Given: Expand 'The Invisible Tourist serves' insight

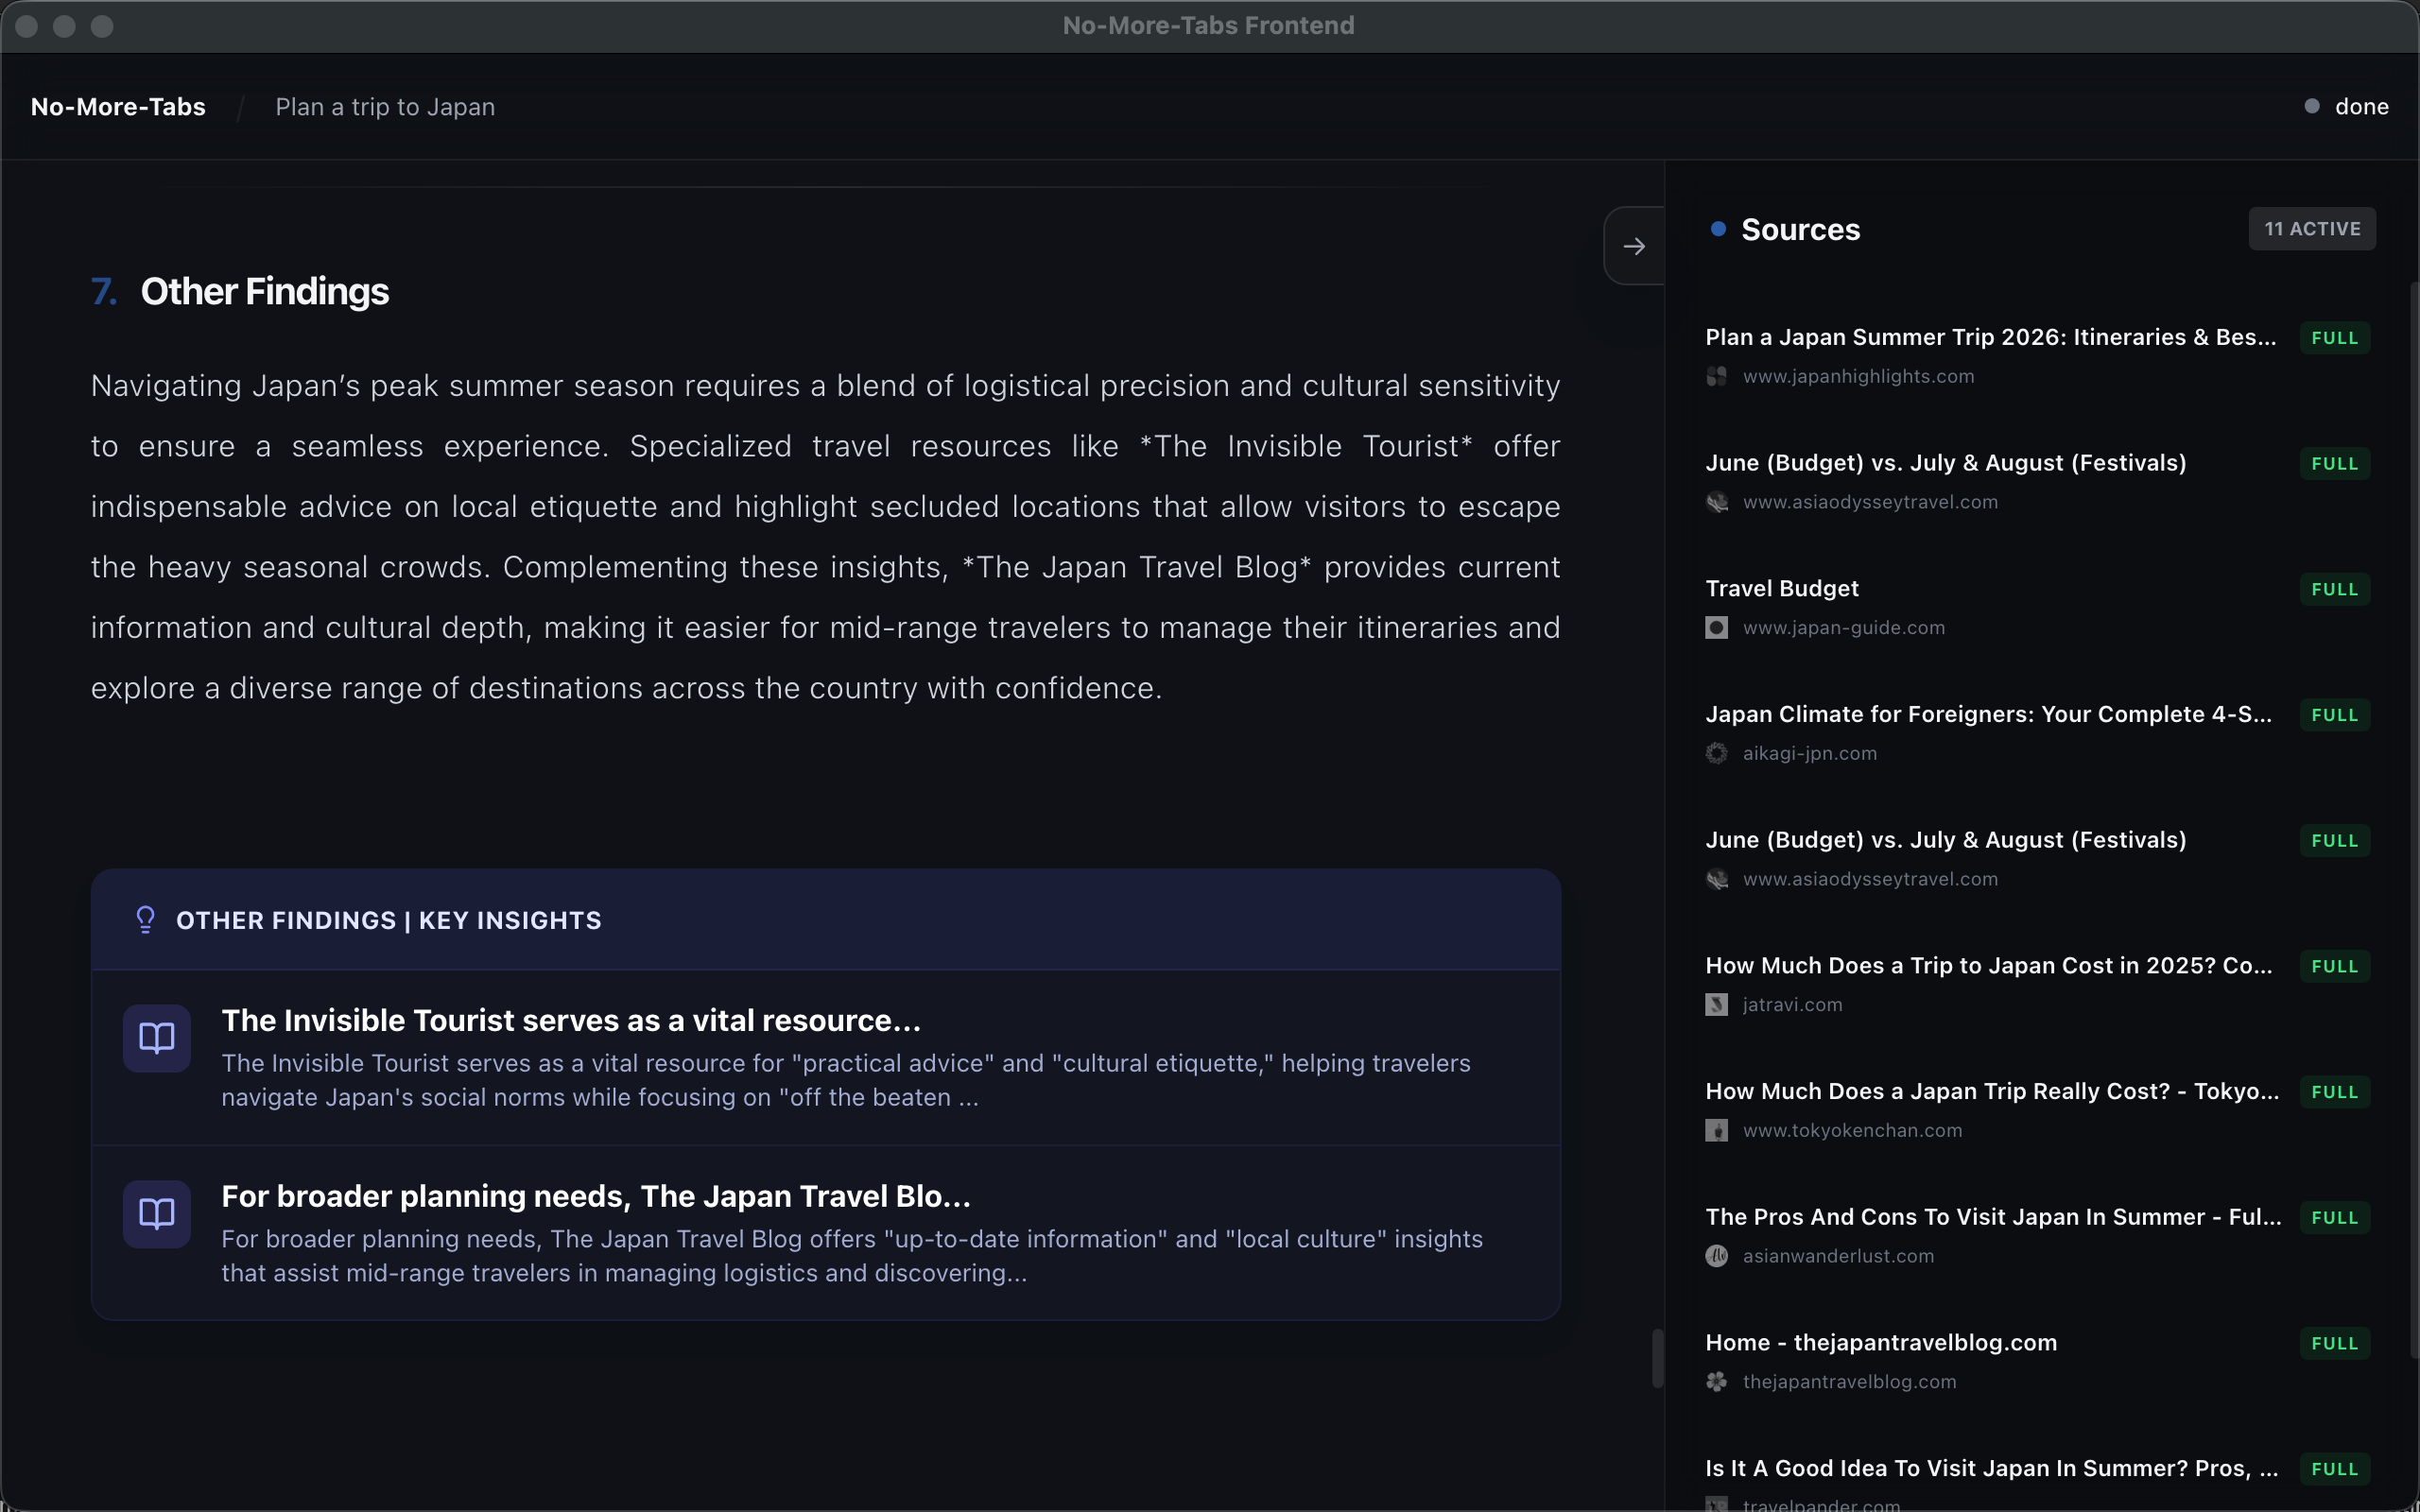Looking at the screenshot, I should (x=570, y=1021).
